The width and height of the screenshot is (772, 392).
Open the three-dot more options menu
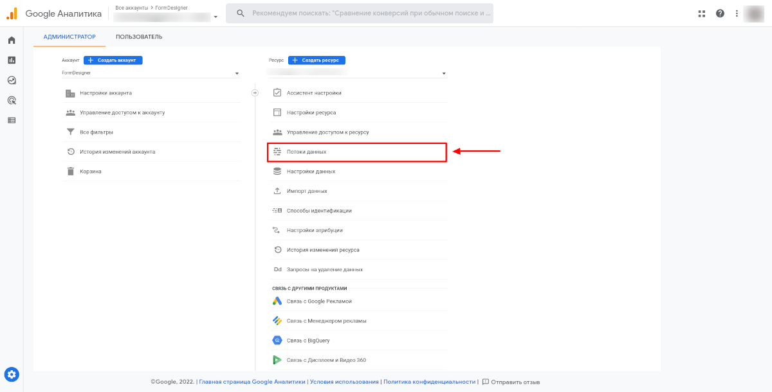(737, 13)
